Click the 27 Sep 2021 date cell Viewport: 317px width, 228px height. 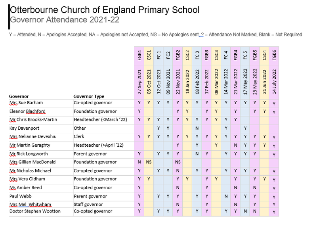139,82
